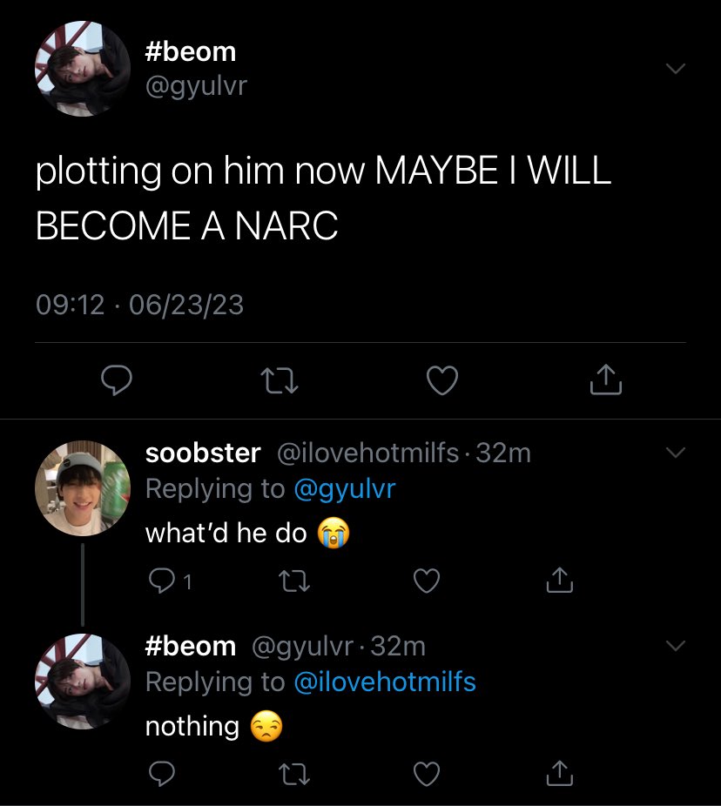Viewport: 721px width, 806px height.
Task: Open #beom's profile avatar on main tweet
Action: [82, 69]
